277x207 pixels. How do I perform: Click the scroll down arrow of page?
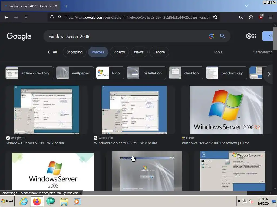[x=275, y=188]
